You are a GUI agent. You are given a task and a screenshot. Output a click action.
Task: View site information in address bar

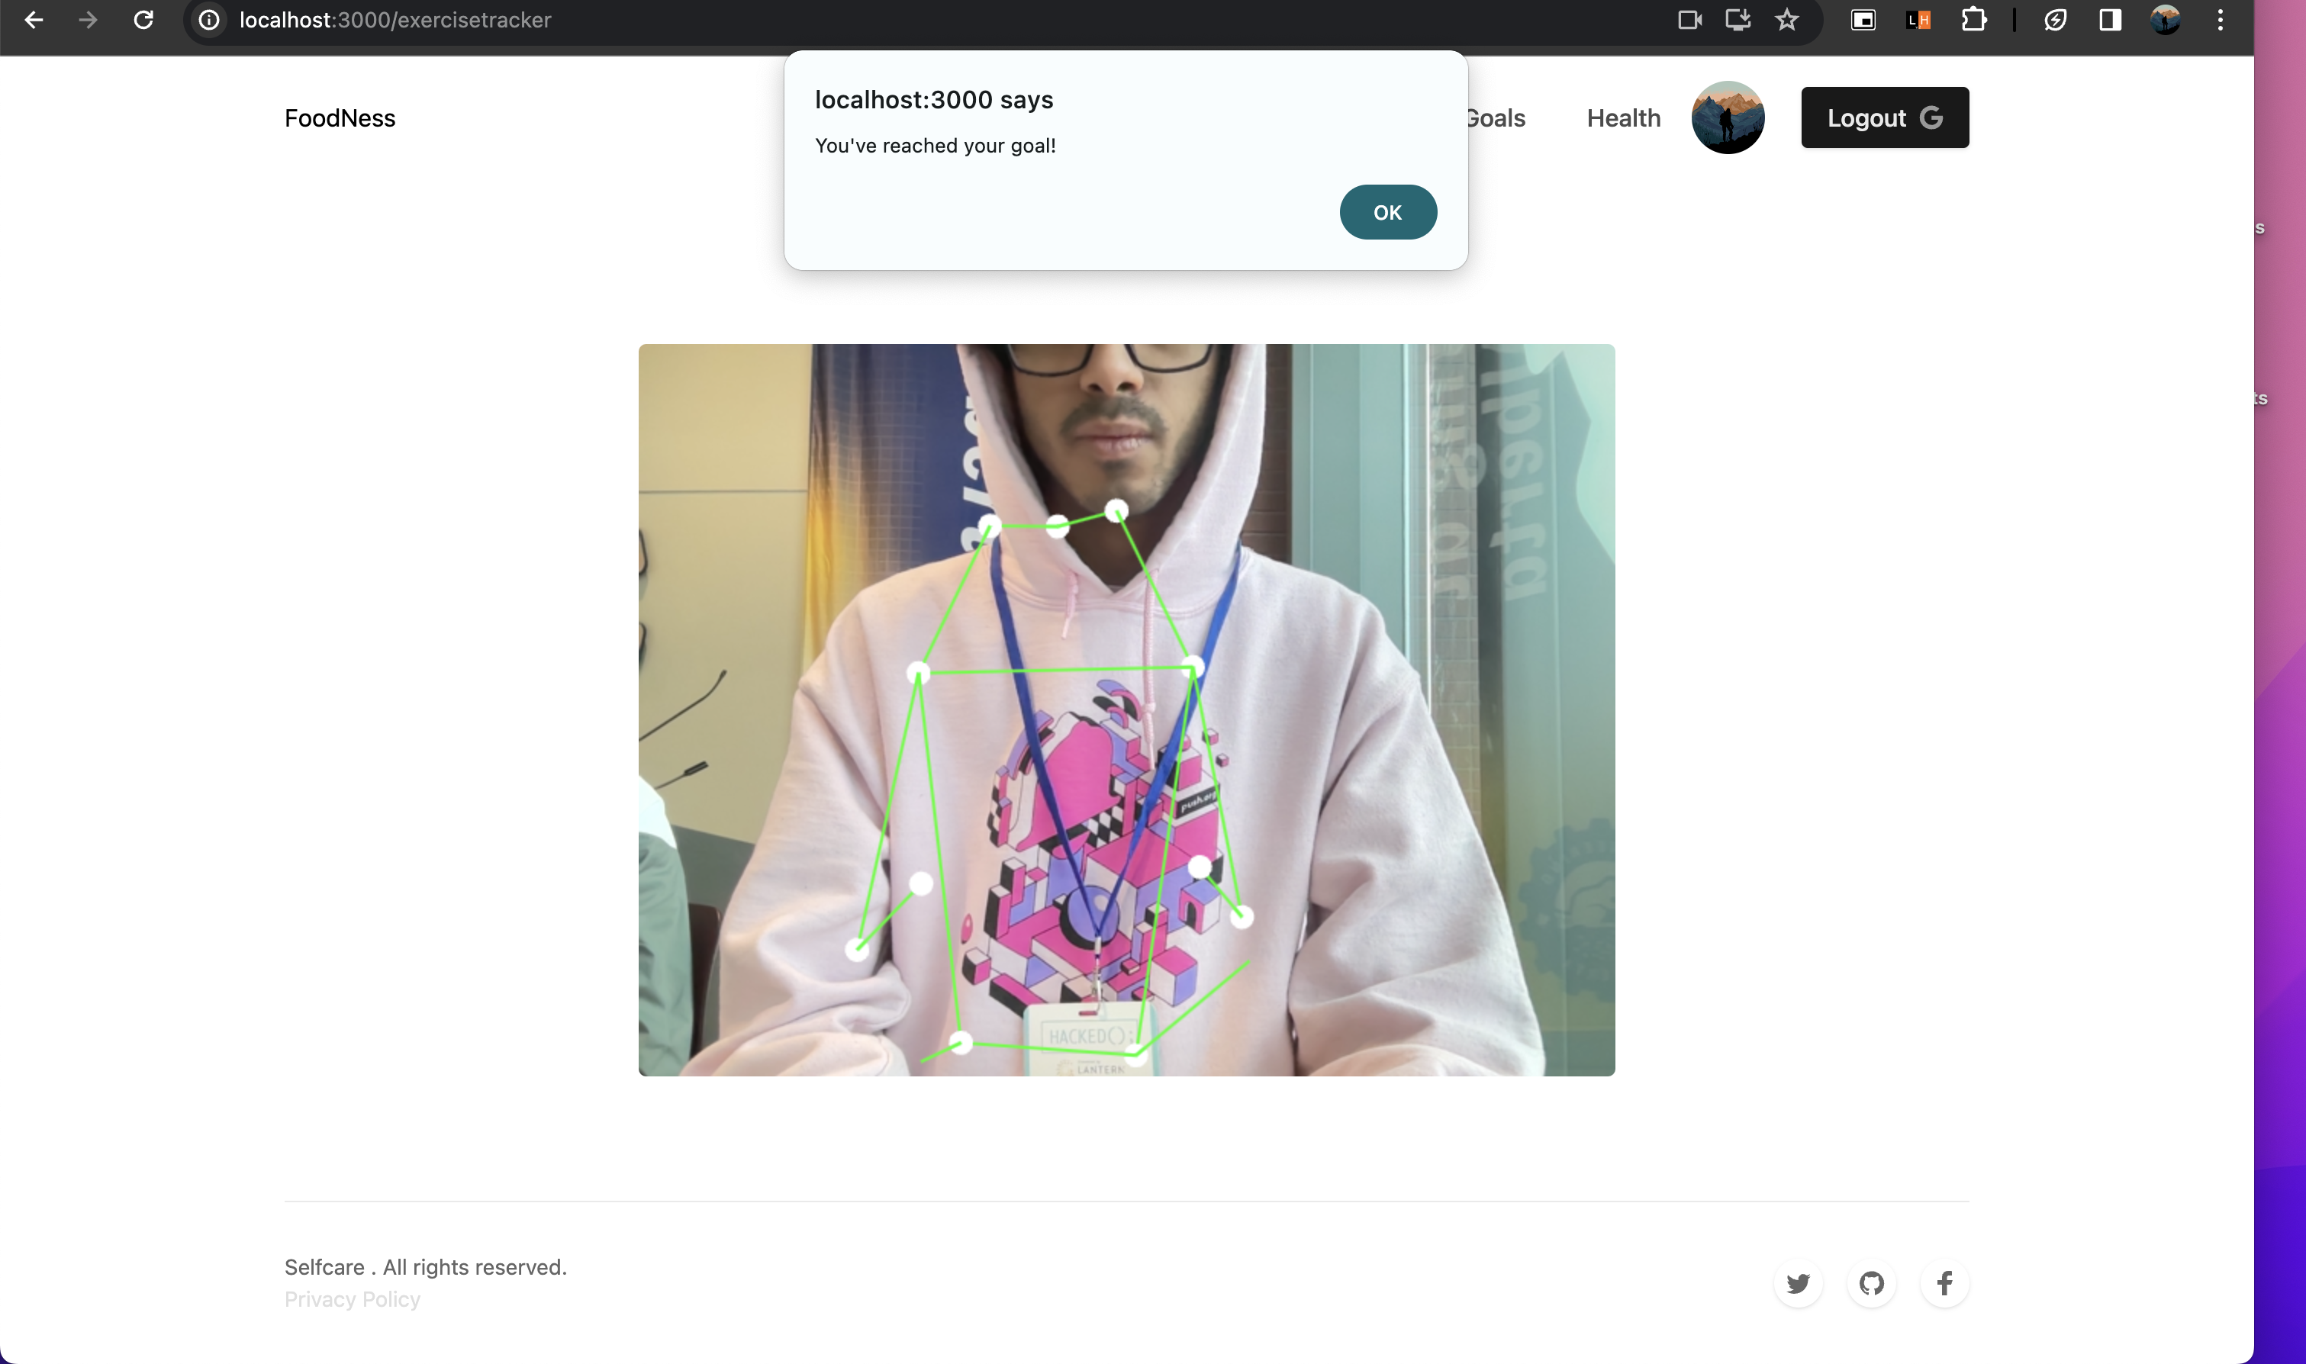(x=210, y=19)
